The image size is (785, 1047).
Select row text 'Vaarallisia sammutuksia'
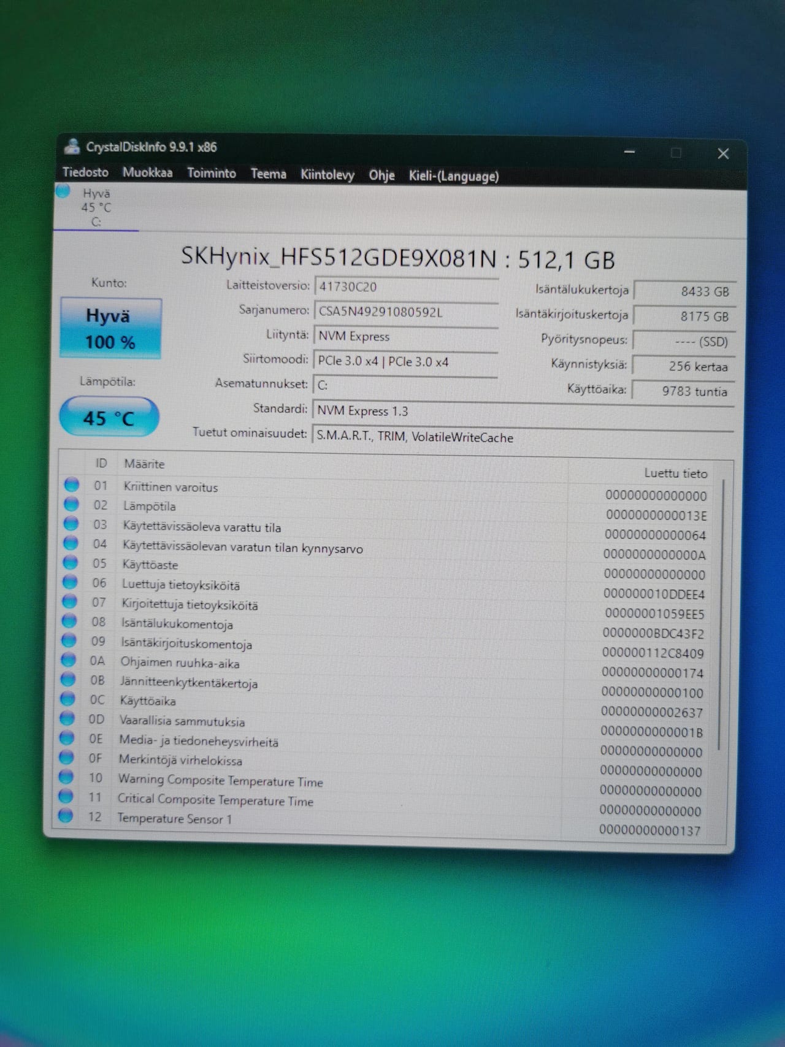point(182,721)
